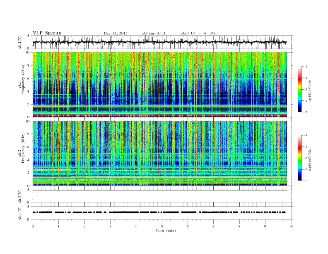The image size is (328, 254).
Task: Click the time axis tick label '9'
Action: coord(265,226)
